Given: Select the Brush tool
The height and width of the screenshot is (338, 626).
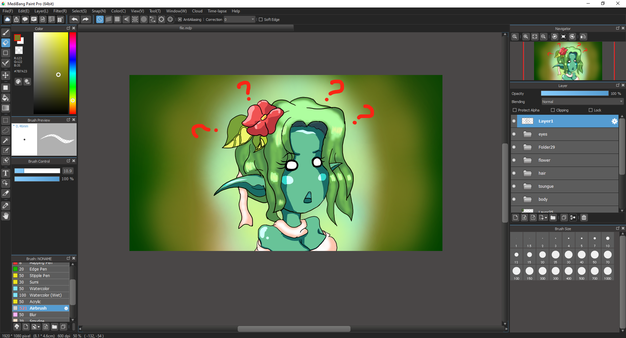Looking at the screenshot, I should coord(6,33).
